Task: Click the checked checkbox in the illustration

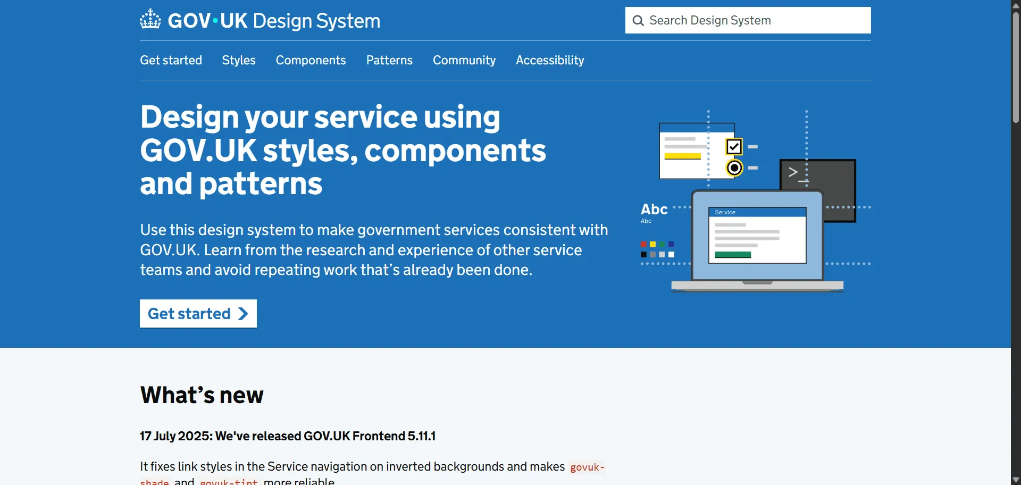Action: pyautogui.click(x=734, y=147)
